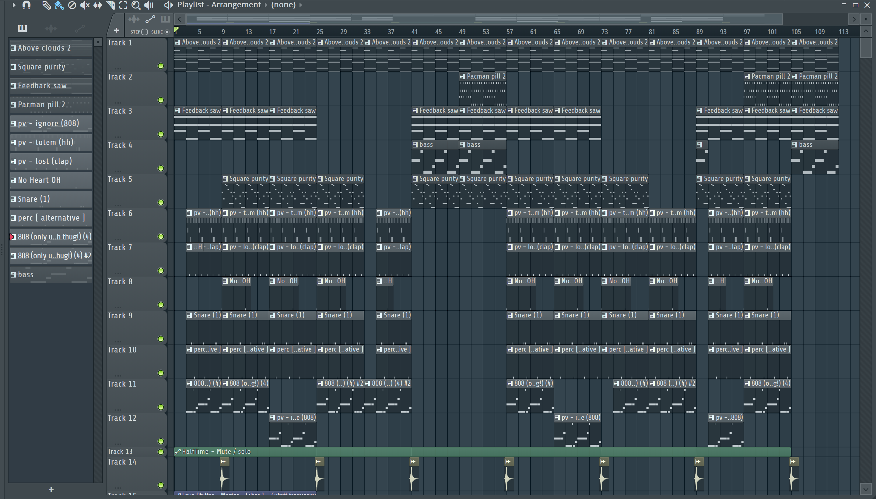Select the Pacman pill 2 pattern in picker

pyautogui.click(x=51, y=104)
